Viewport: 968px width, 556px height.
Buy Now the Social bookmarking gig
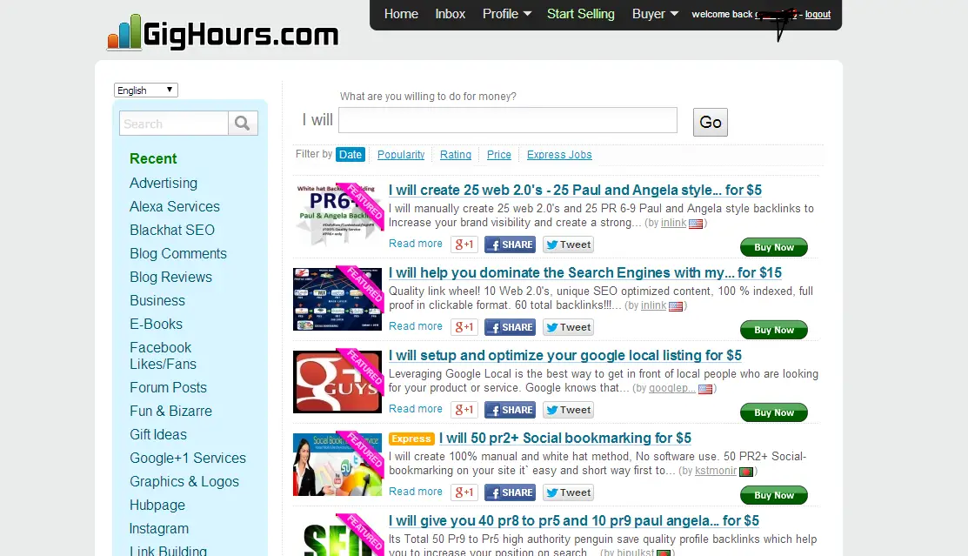pyautogui.click(x=773, y=495)
